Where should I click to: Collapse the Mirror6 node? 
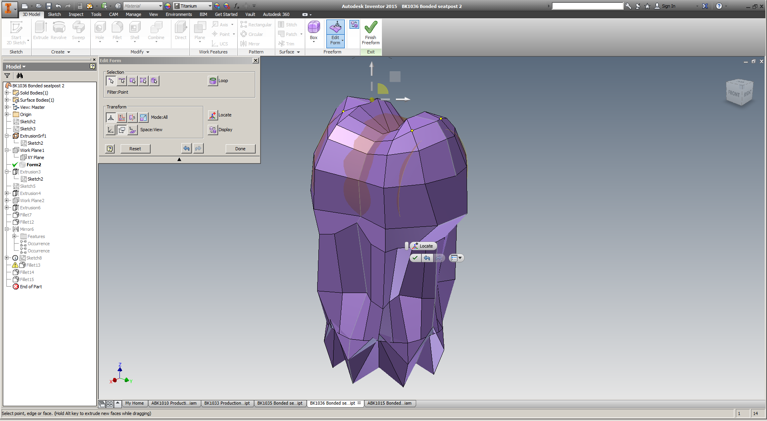pyautogui.click(x=6, y=229)
